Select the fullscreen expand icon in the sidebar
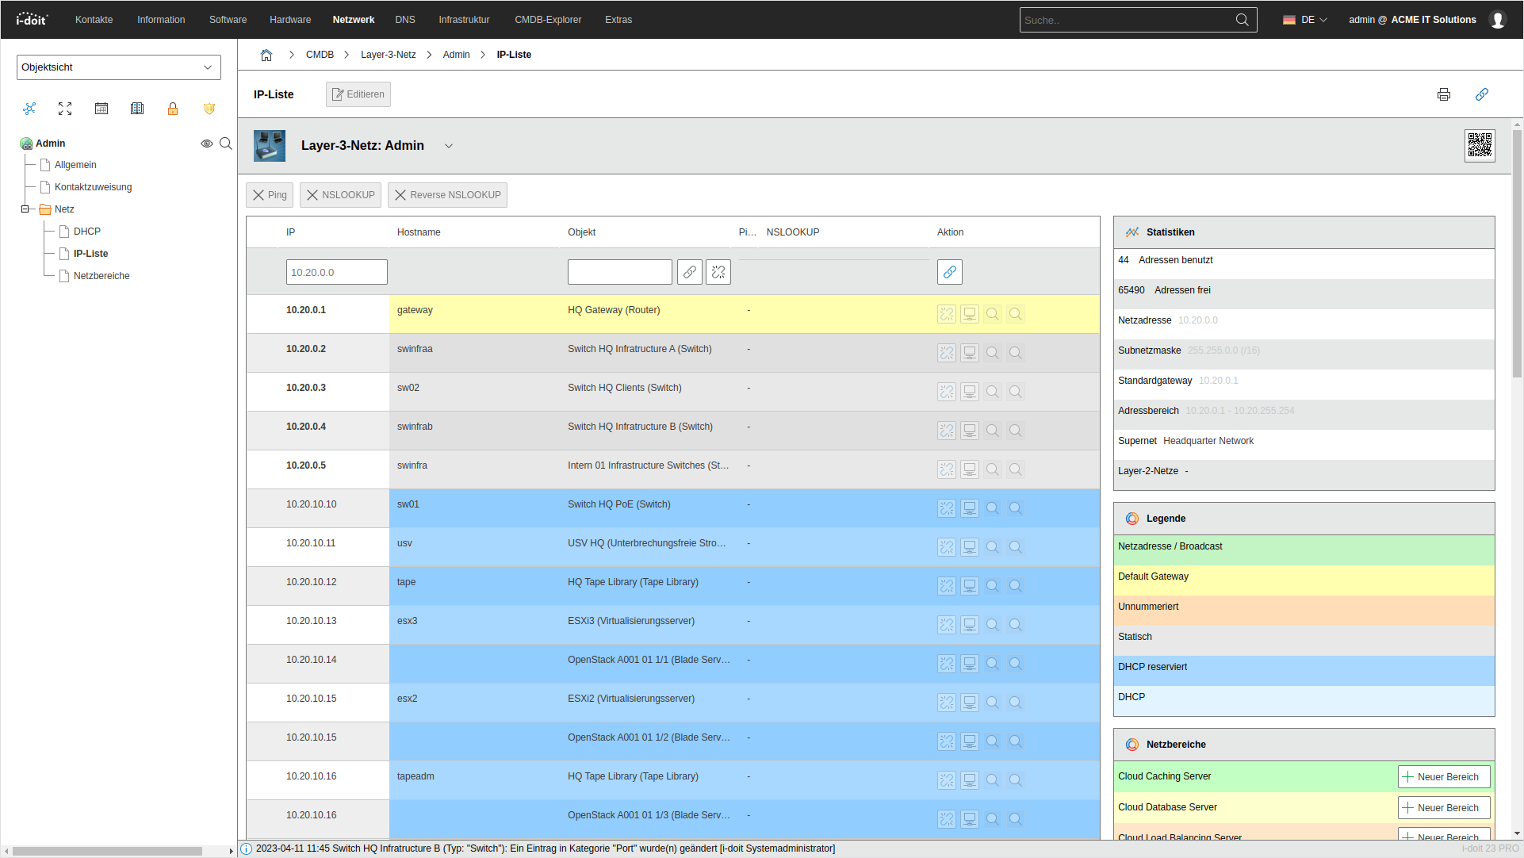This screenshot has height=858, width=1524. point(65,109)
